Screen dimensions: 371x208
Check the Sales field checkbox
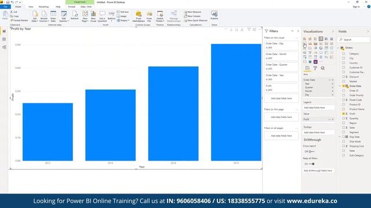(344, 128)
